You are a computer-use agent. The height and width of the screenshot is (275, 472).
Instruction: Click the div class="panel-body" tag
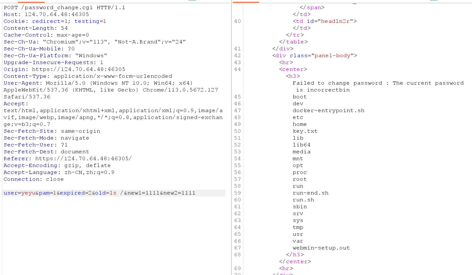315,56
